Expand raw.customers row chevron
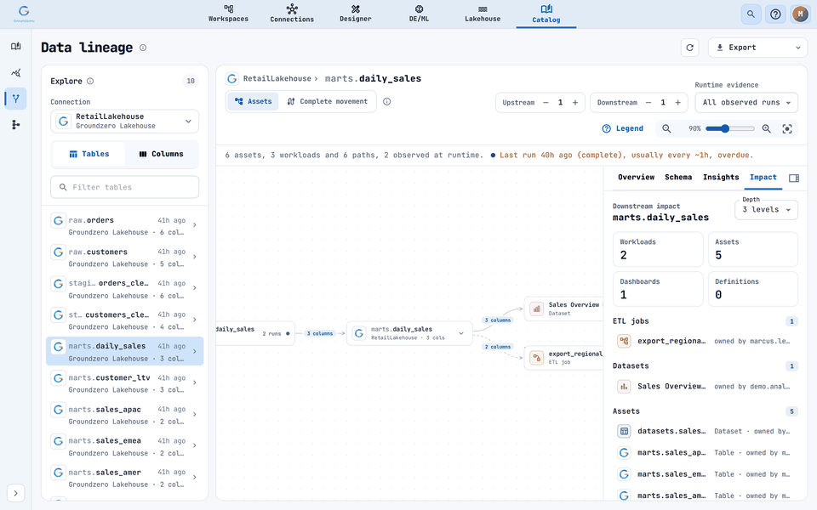This screenshot has height=510, width=817. [195, 257]
